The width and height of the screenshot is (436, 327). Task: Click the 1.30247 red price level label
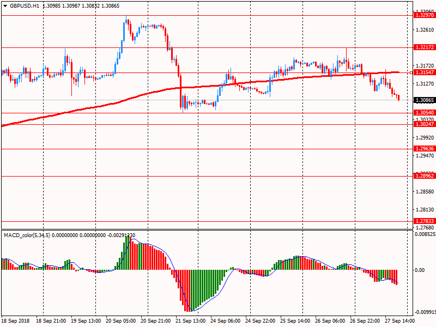tap(424, 124)
